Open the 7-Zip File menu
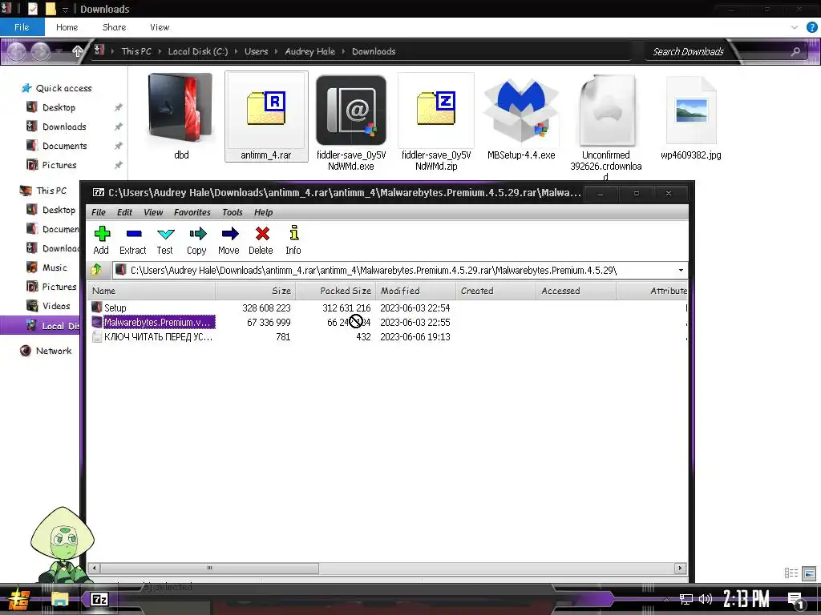Screen dimensions: 821x615 [99, 212]
